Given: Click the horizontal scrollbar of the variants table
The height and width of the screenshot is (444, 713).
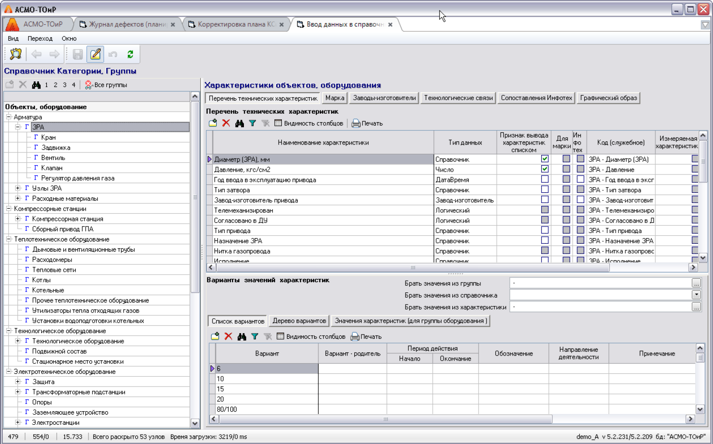Looking at the screenshot, I should [385, 419].
